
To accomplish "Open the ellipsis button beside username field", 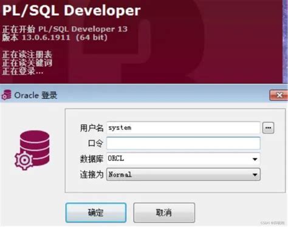I will pyautogui.click(x=268, y=128).
